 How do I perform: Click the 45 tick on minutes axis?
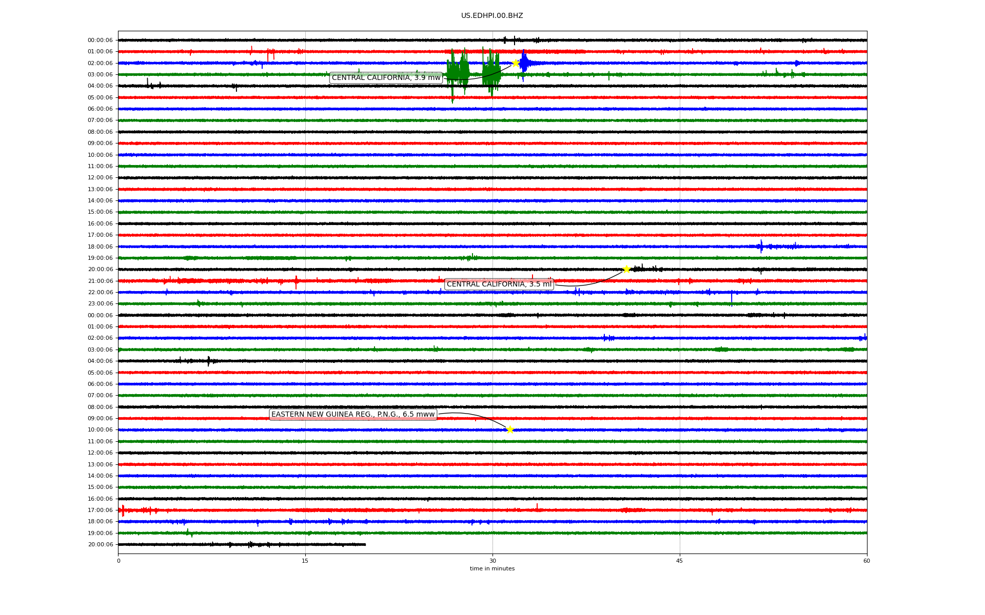click(680, 561)
